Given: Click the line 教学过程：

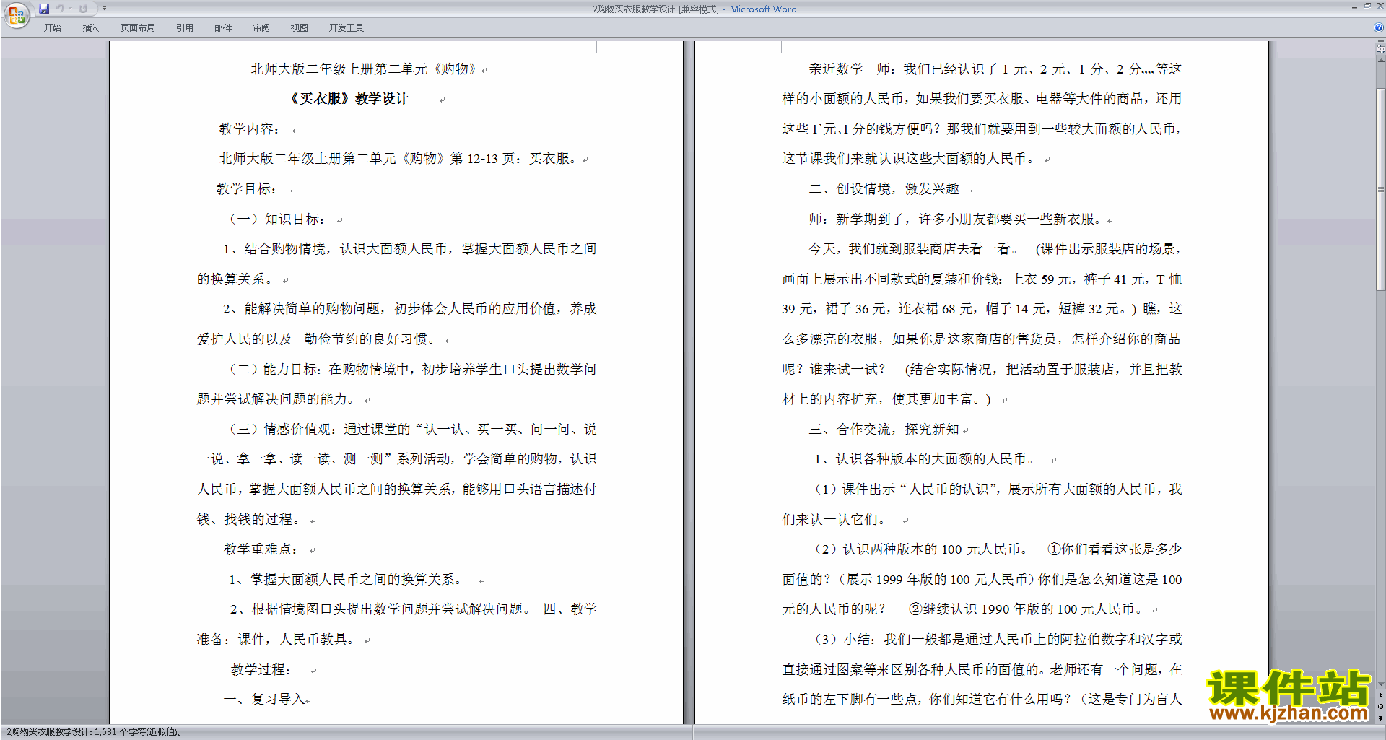Looking at the screenshot, I should [x=261, y=670].
